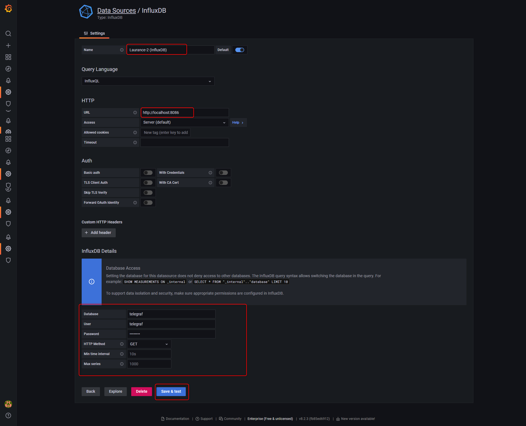Click the red Delete button
Image resolution: width=526 pixels, height=426 pixels.
(142, 392)
